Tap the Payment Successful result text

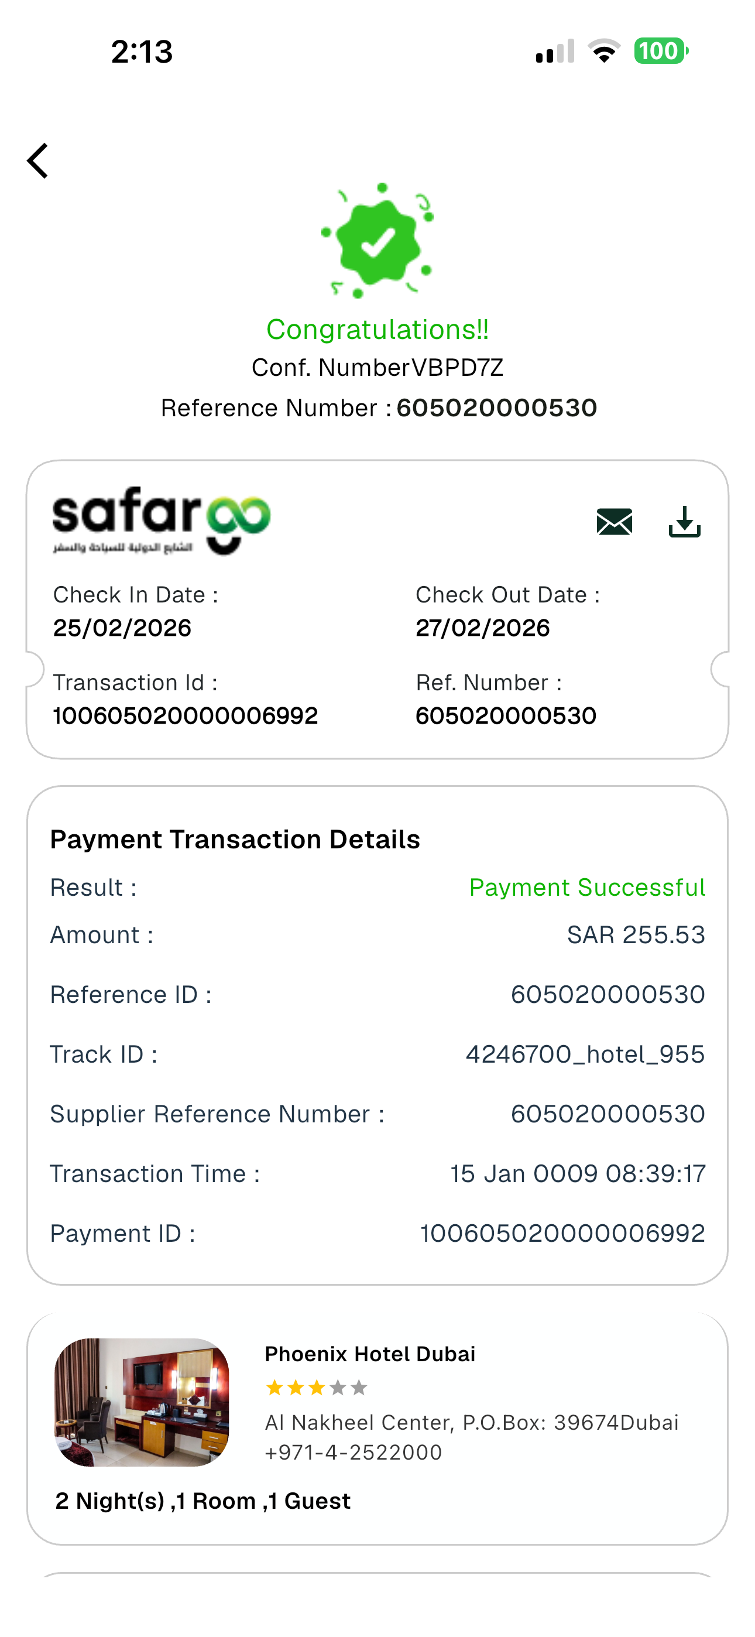tap(586, 887)
